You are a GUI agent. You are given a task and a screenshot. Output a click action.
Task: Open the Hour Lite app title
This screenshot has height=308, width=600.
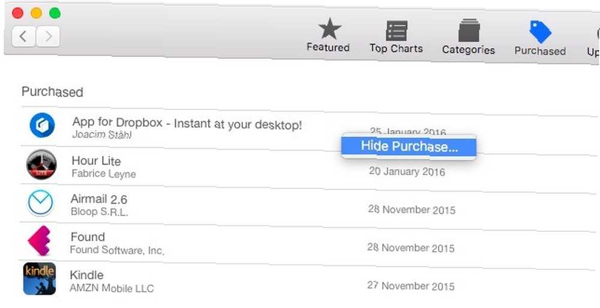(97, 161)
